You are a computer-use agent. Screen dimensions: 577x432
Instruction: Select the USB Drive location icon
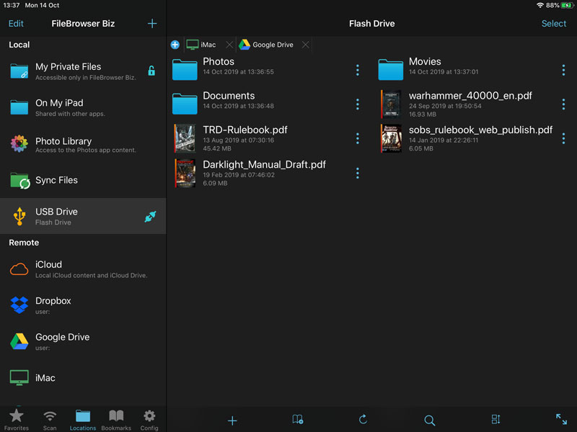[19, 216]
